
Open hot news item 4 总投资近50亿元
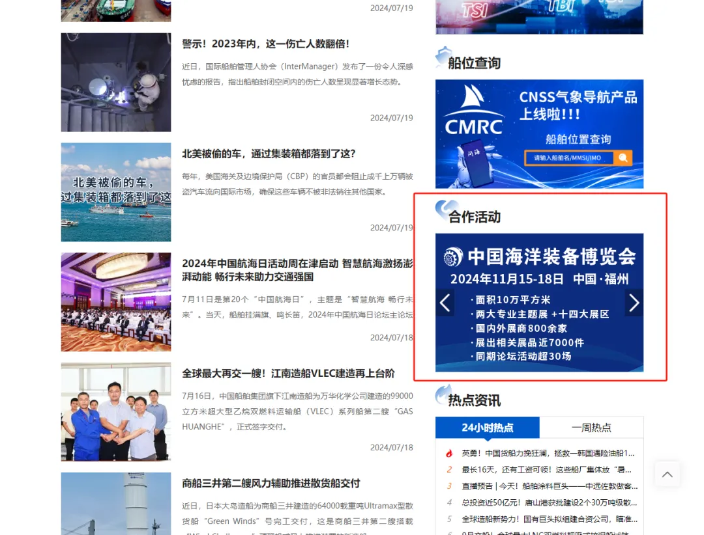pyautogui.click(x=549, y=502)
